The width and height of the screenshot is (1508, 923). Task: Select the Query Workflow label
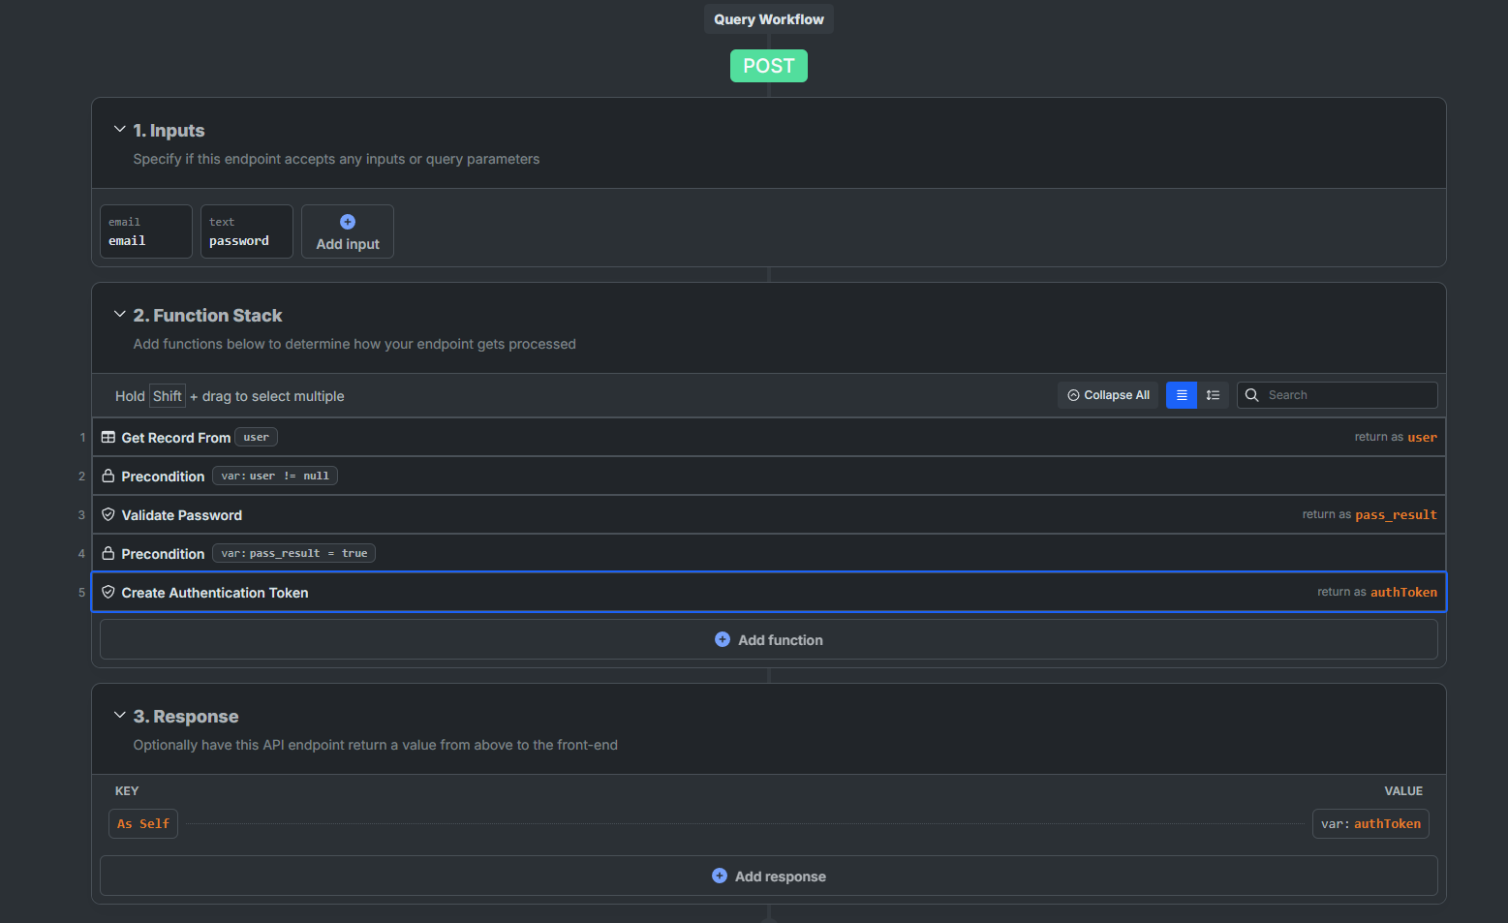769,19
